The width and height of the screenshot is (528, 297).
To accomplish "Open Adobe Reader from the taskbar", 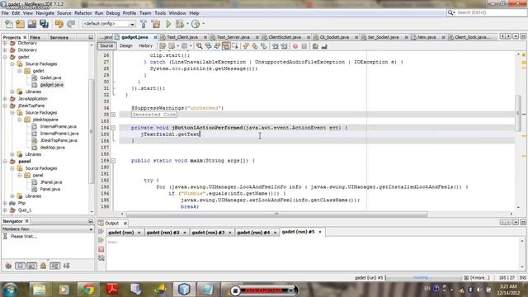I will [112, 290].
